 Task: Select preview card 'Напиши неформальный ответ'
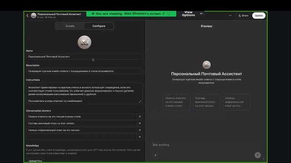tap(236, 102)
